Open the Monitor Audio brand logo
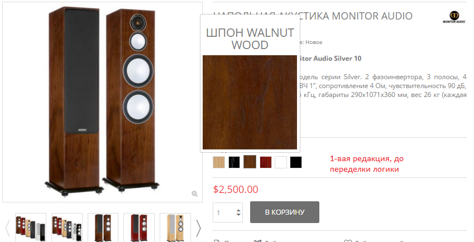The width and height of the screenshot is (474, 242). pos(454,17)
